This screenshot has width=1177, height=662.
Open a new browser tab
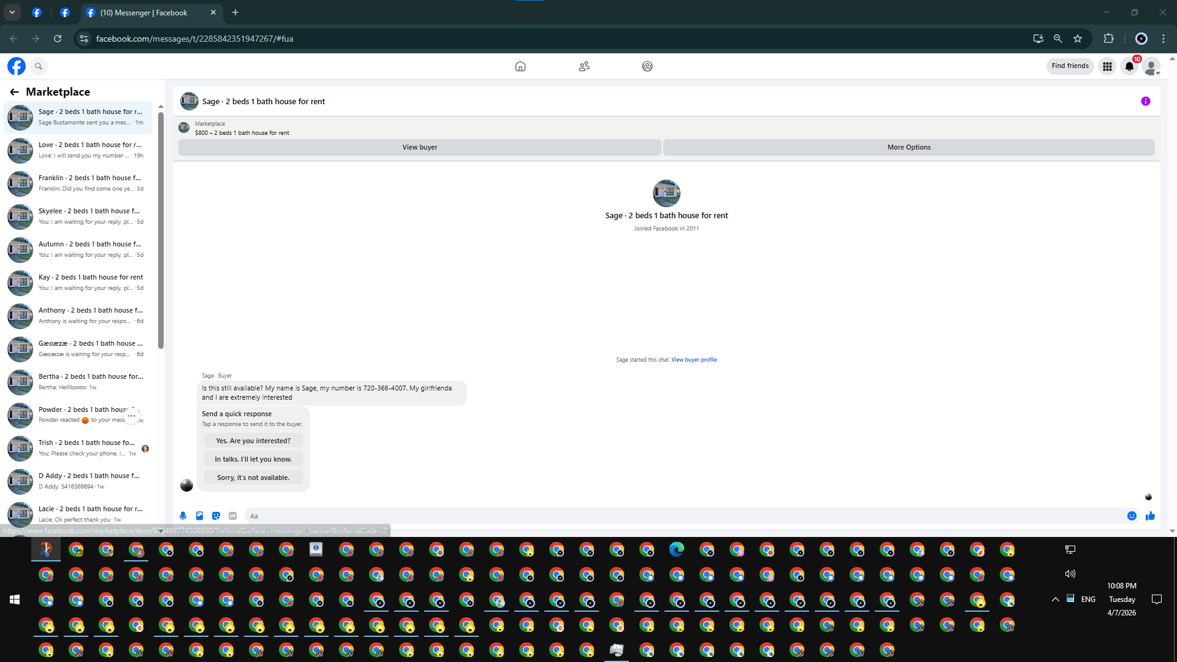tap(235, 12)
